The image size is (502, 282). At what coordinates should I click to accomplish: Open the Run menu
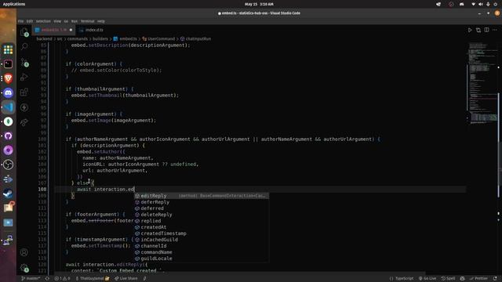(75, 21)
